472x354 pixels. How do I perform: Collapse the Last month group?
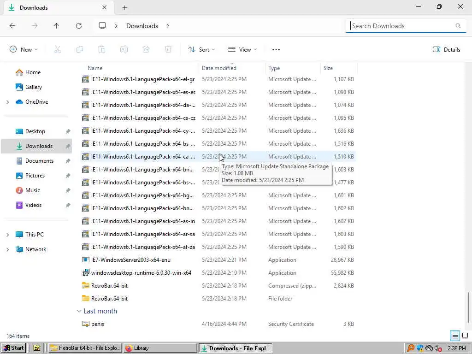tap(79, 311)
